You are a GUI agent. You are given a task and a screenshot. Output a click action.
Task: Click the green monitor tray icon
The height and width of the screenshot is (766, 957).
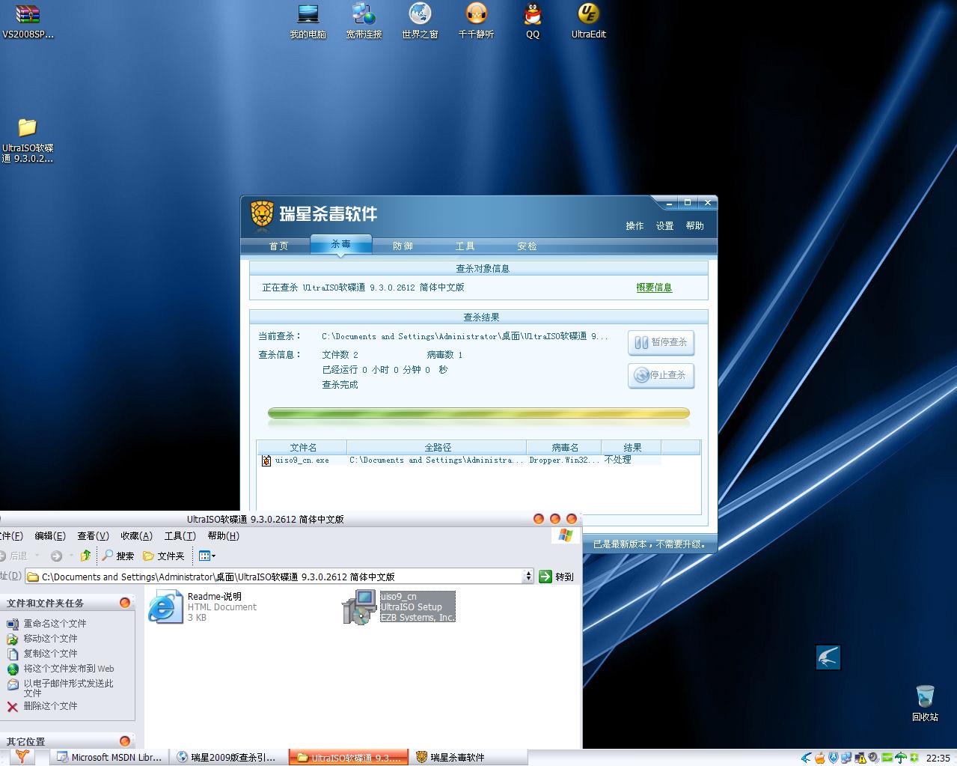887,758
